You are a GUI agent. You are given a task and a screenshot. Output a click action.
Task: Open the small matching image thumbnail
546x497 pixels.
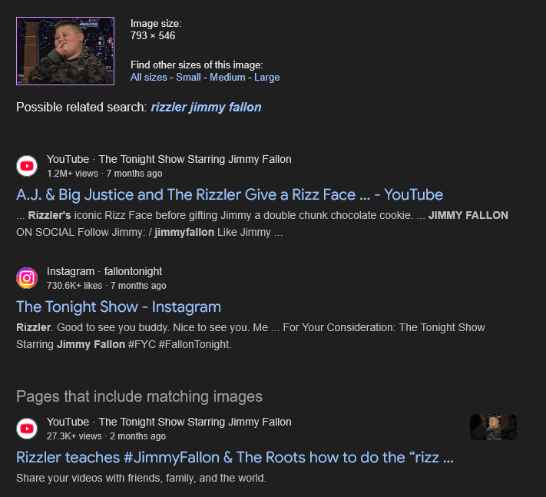coord(493,427)
